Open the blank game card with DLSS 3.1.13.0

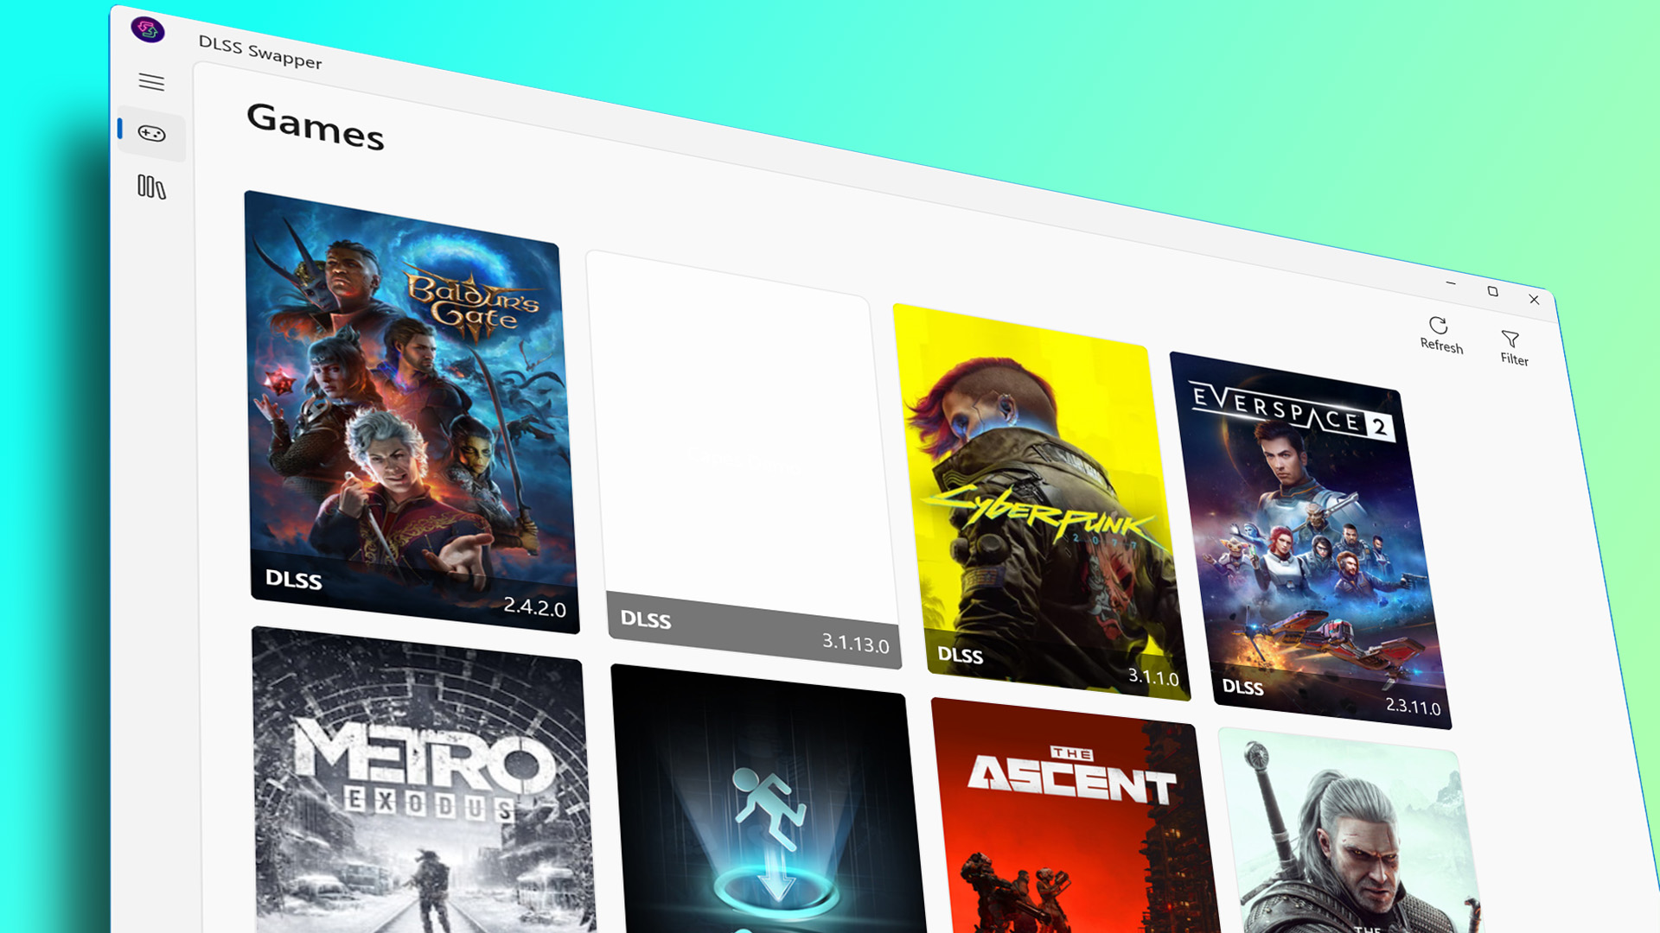744,460
